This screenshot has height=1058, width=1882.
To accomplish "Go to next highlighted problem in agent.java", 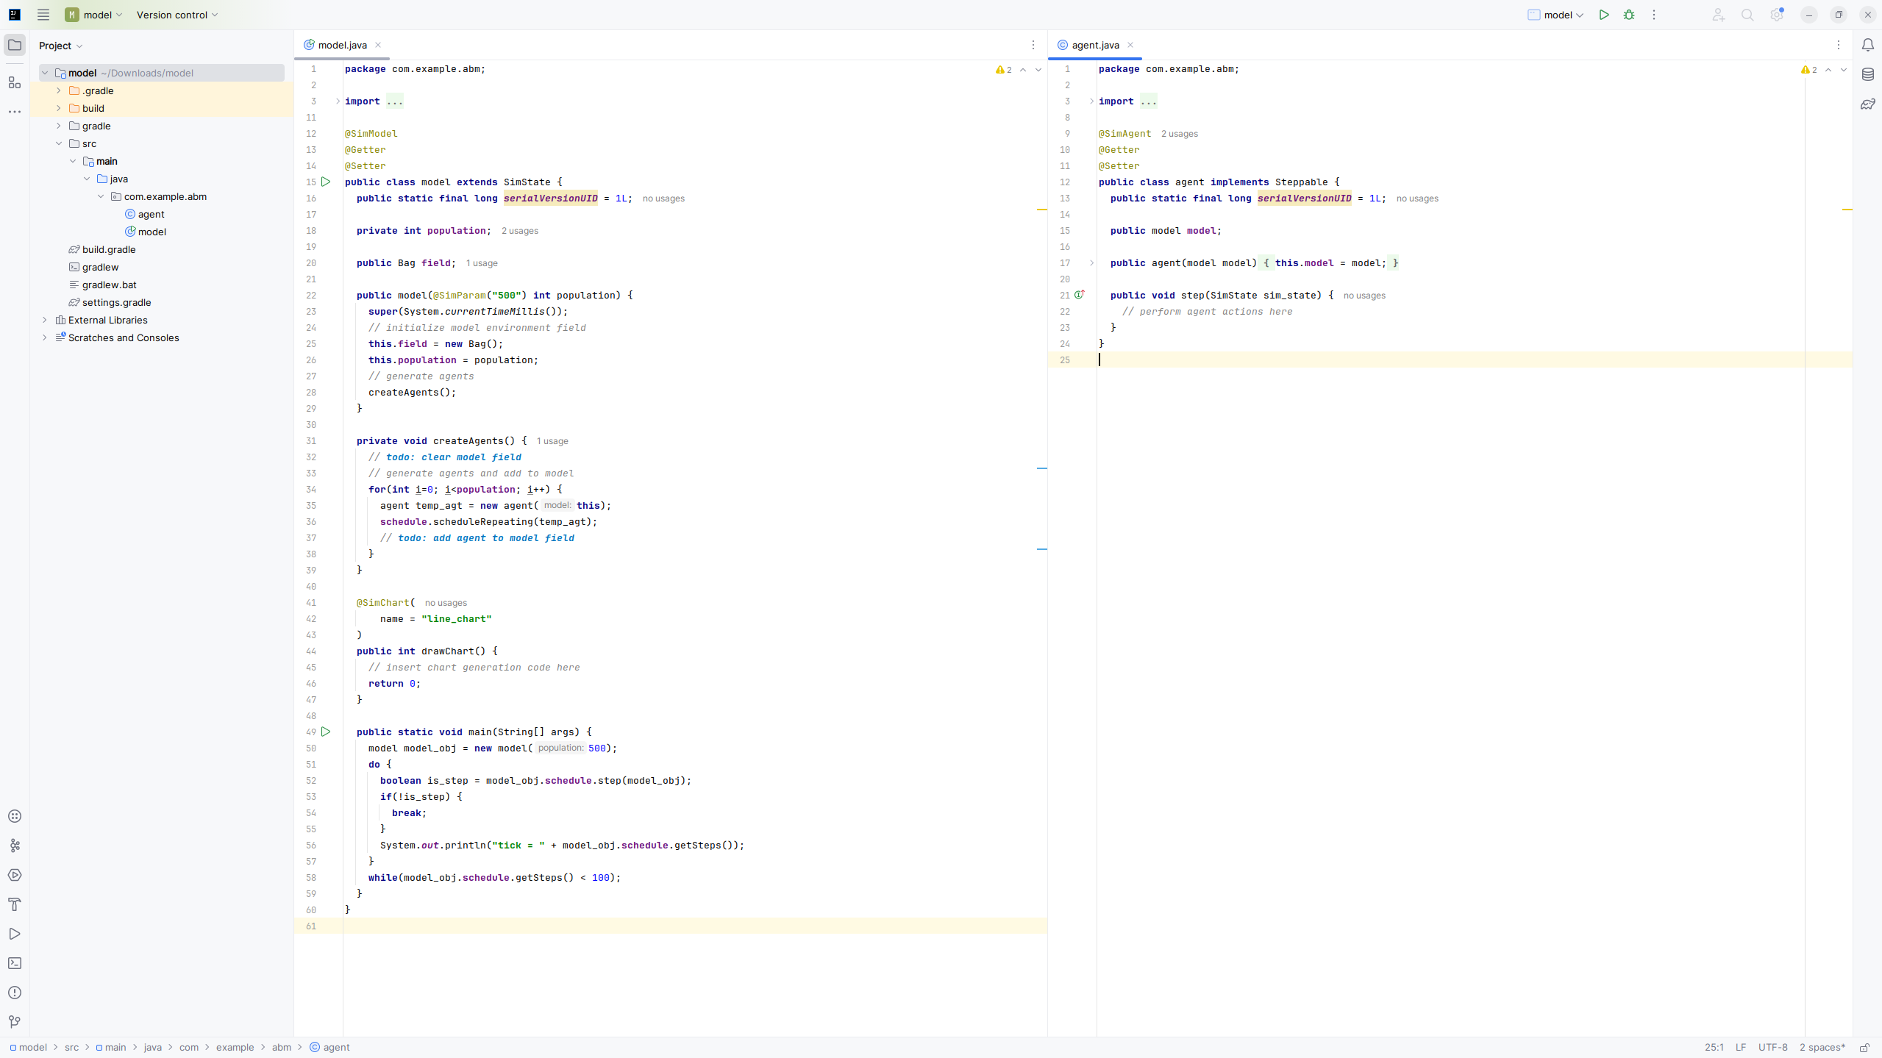I will [x=1844, y=70].
